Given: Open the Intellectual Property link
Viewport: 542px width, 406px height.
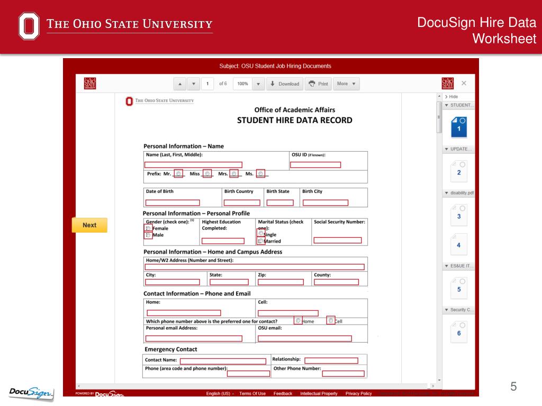Looking at the screenshot, I should coord(319,393).
